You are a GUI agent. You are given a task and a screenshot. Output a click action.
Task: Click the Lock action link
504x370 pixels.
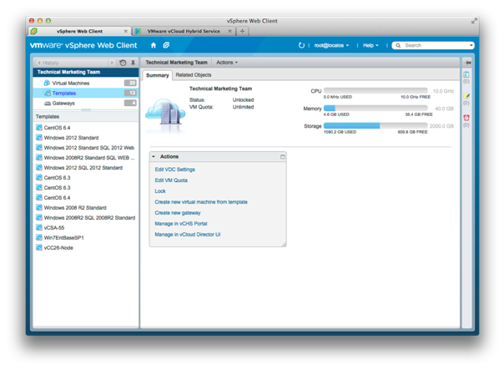(x=160, y=191)
